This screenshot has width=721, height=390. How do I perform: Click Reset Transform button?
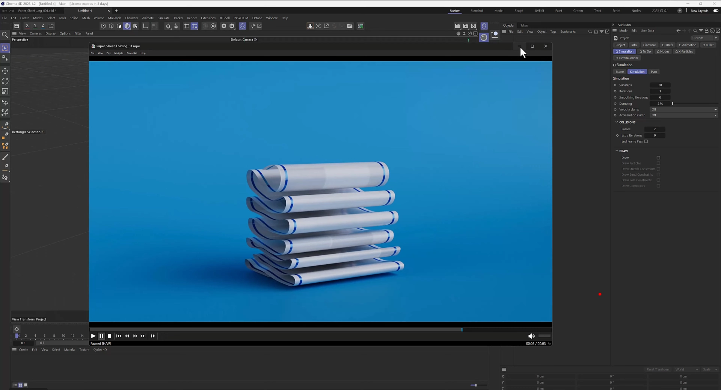point(658,369)
